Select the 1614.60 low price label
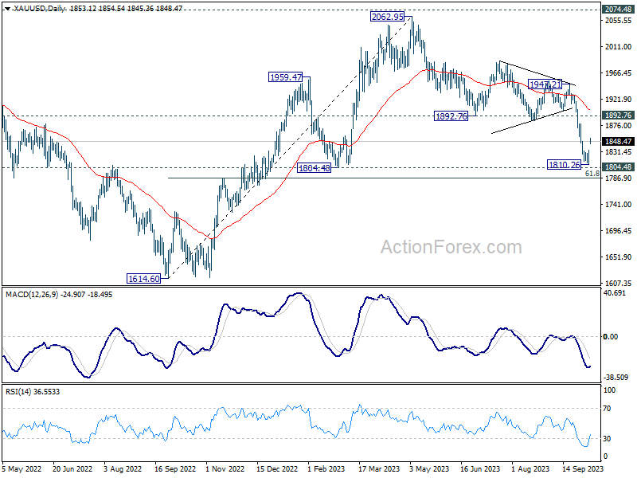Image resolution: width=637 pixels, height=478 pixels. tap(144, 278)
